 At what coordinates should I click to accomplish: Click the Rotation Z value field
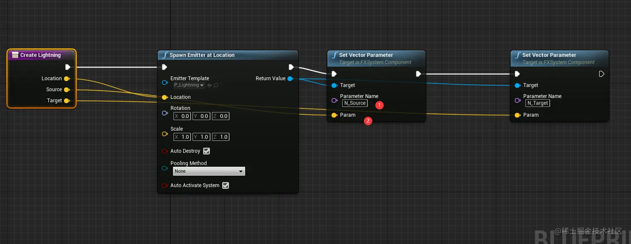pyautogui.click(x=221, y=116)
